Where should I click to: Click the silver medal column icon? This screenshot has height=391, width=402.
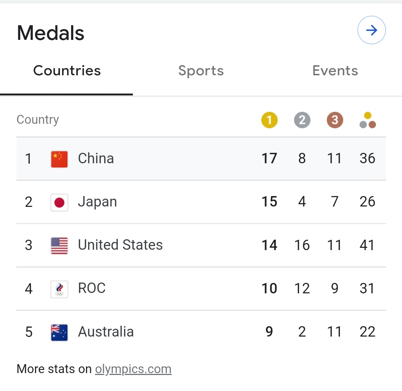click(x=302, y=120)
